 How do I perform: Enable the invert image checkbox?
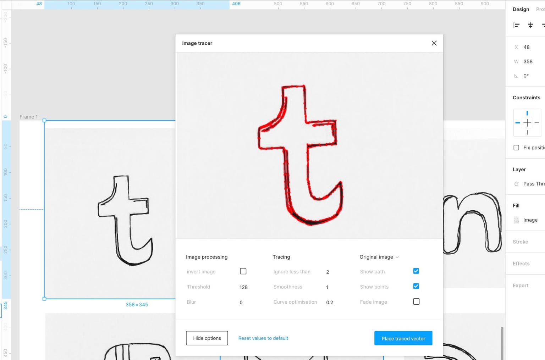(243, 271)
